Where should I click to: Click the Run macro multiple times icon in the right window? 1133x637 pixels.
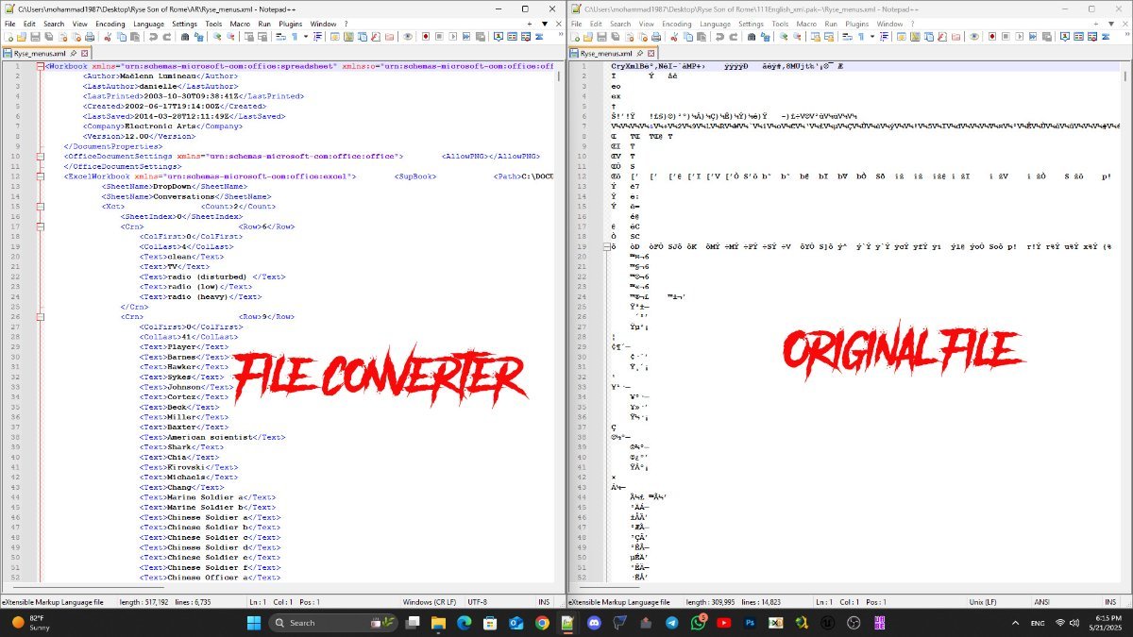(1033, 37)
